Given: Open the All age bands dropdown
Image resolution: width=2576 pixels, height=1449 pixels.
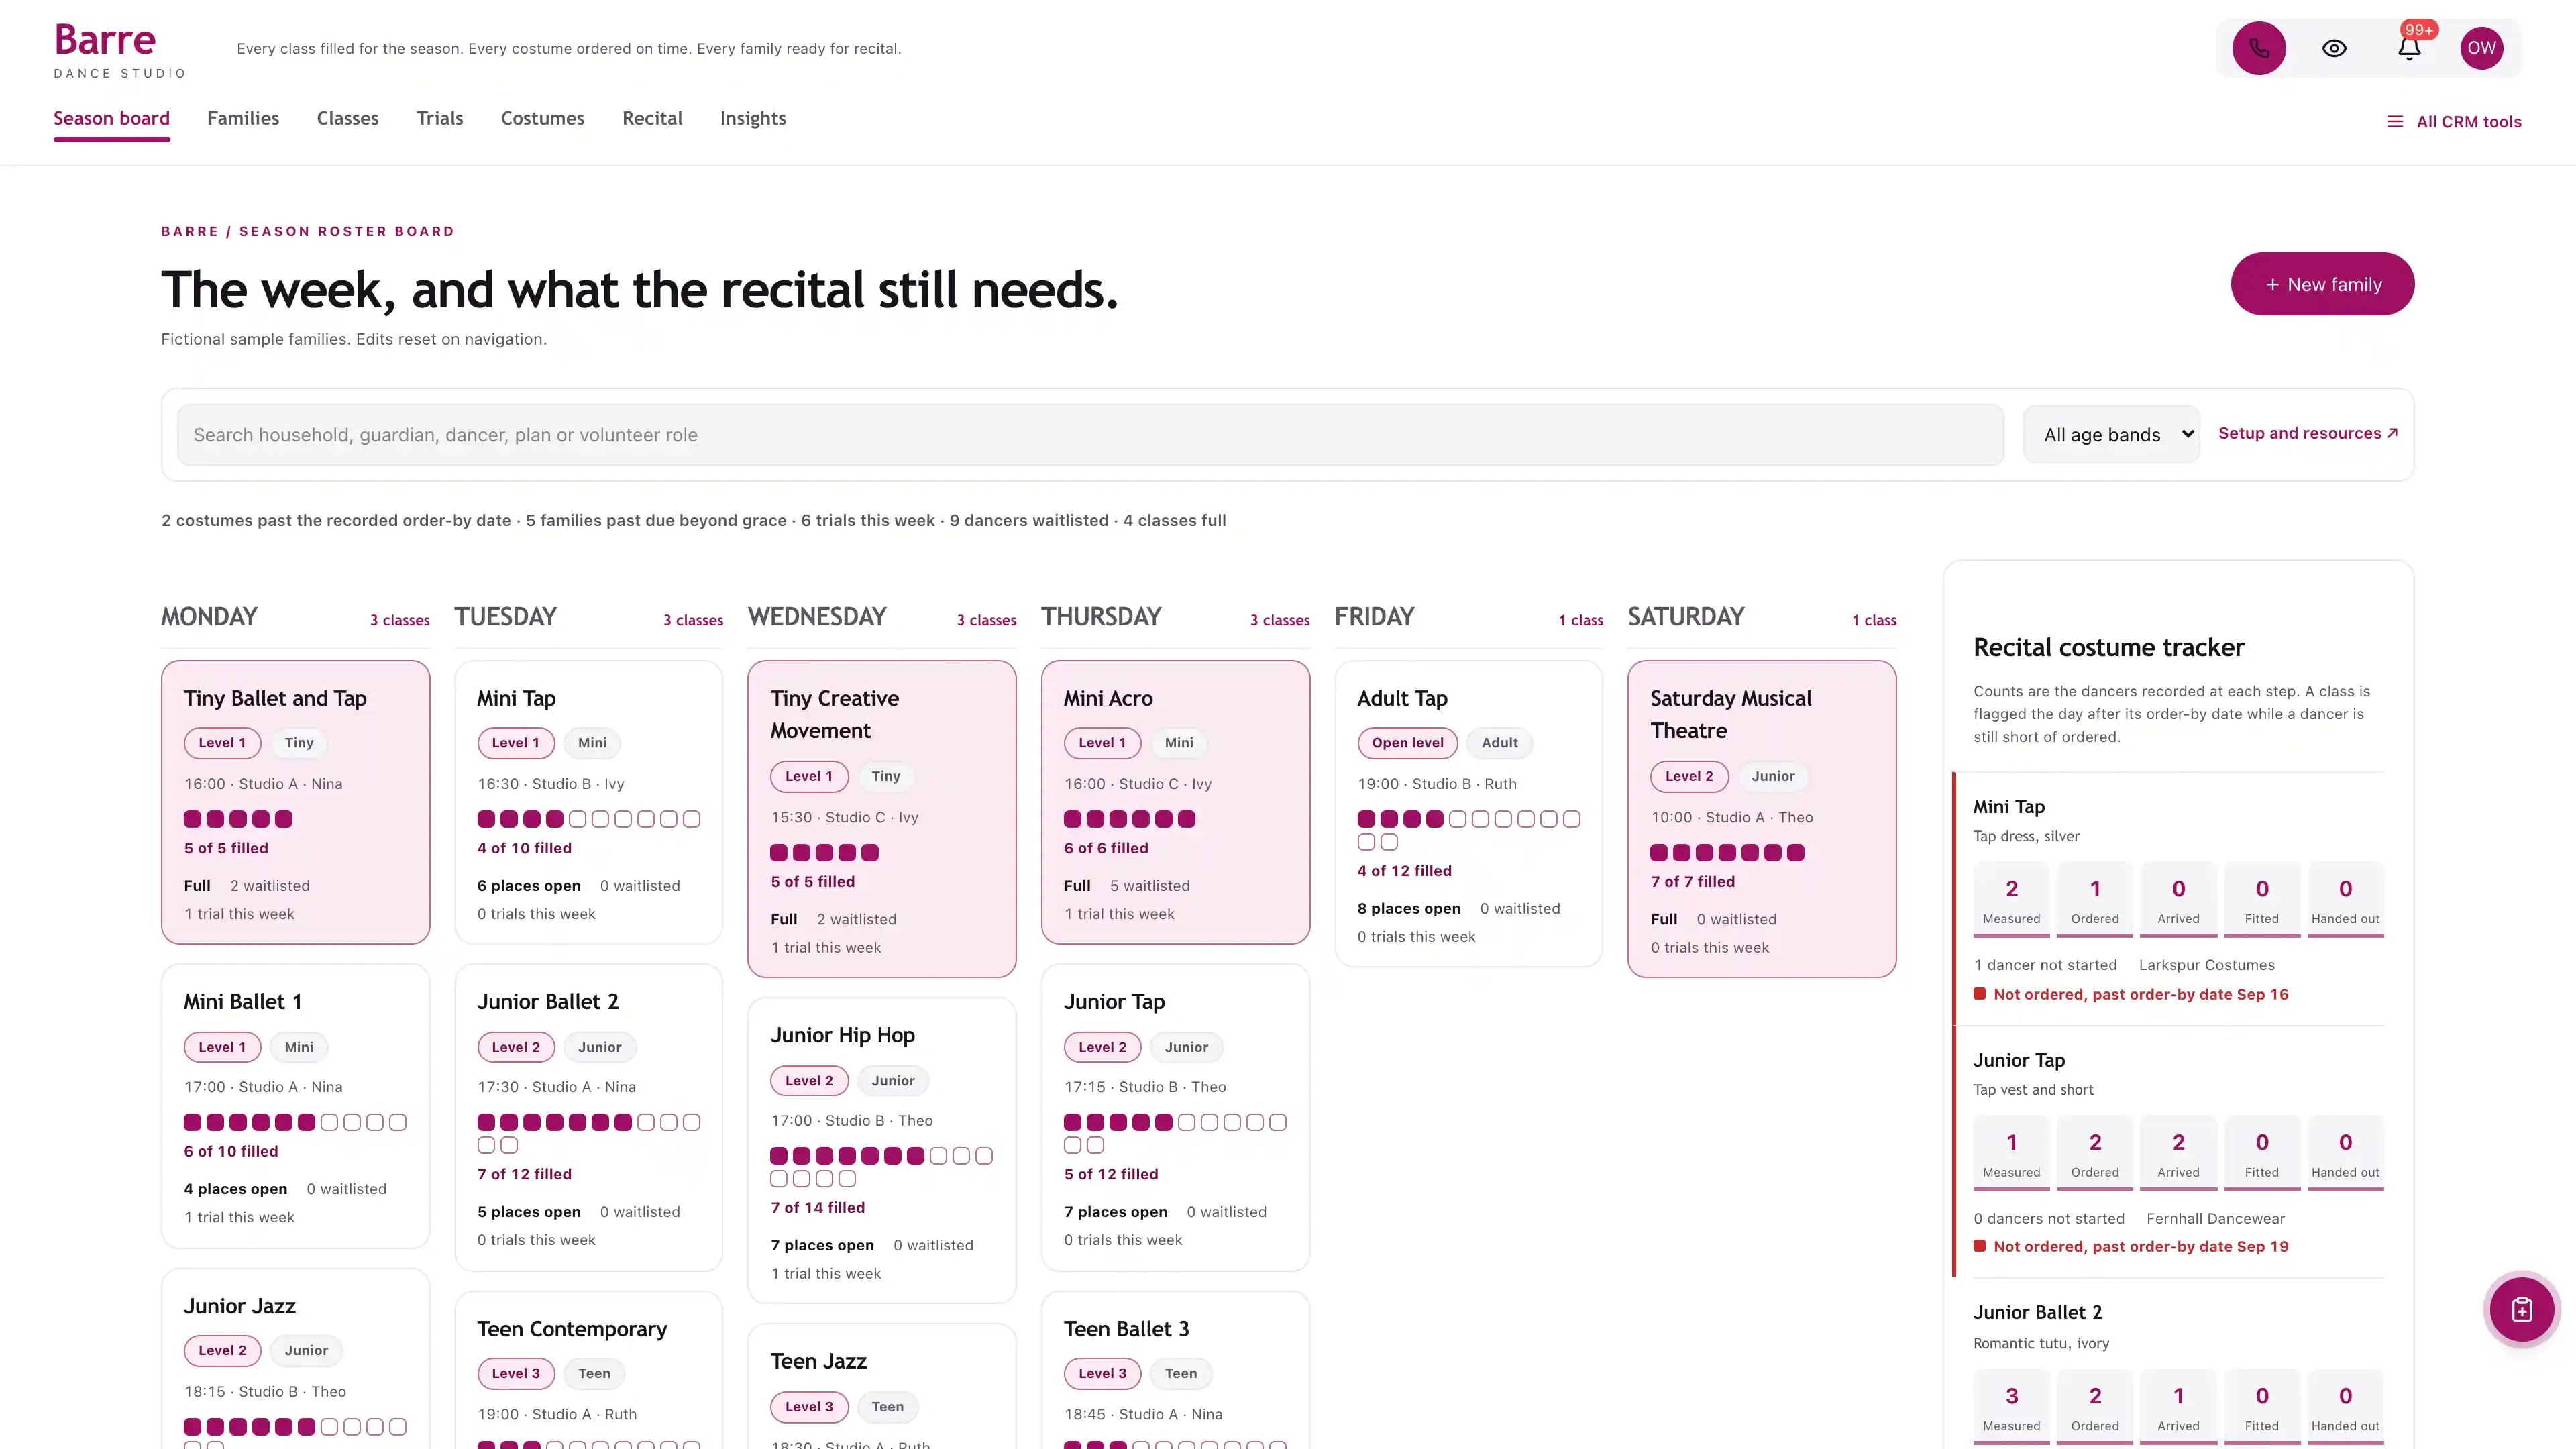Looking at the screenshot, I should pos(2111,434).
